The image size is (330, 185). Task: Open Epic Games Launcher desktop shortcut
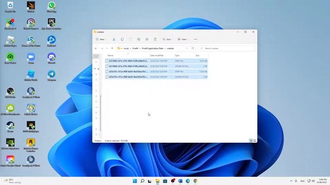point(52,24)
